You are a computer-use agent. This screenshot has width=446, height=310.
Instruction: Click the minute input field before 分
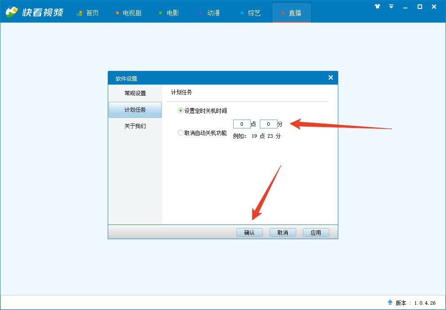coord(268,124)
